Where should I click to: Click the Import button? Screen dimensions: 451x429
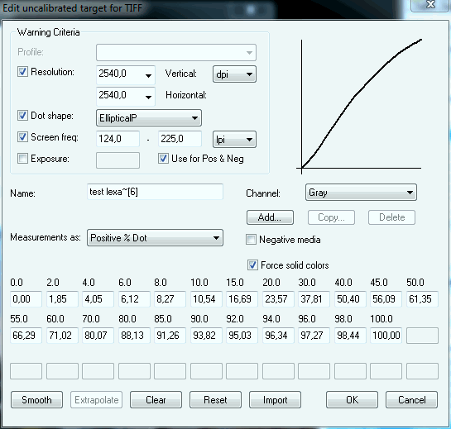[x=276, y=400]
